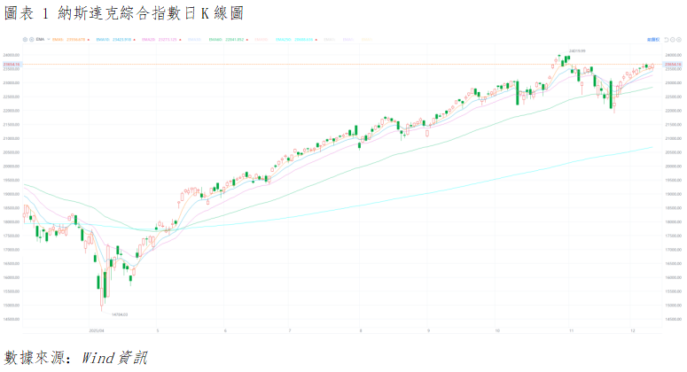Click the left-axis 23654.16 current price tag
The height and width of the screenshot is (372, 687).
coord(12,65)
